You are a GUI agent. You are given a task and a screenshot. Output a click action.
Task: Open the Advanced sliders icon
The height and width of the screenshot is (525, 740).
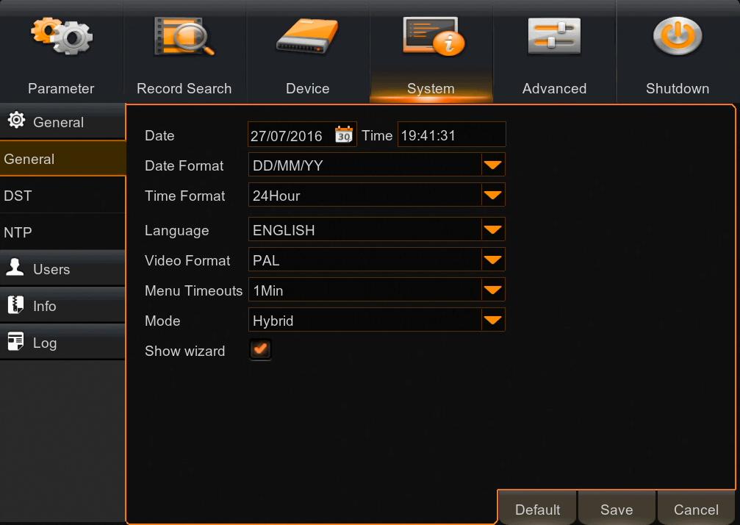click(x=555, y=36)
